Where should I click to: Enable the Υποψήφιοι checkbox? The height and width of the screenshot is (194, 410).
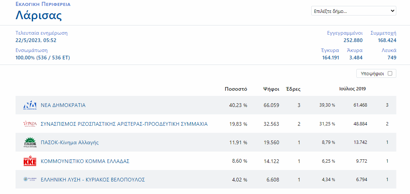point(390,73)
